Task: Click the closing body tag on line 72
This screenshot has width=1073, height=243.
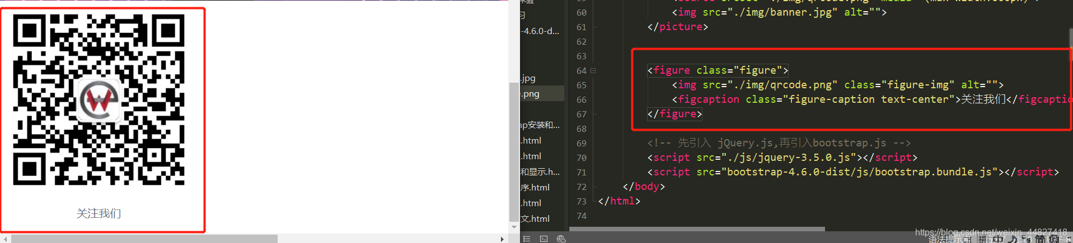Action: click(644, 187)
